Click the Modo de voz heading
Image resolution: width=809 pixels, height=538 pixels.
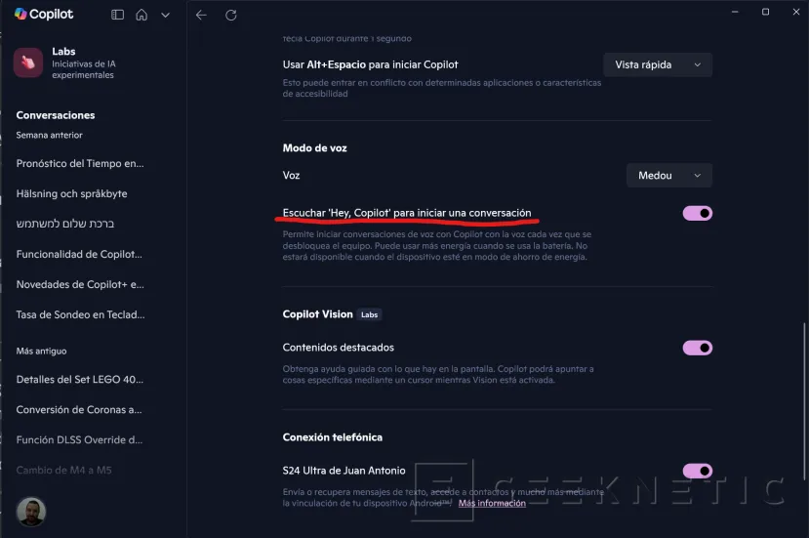click(x=315, y=148)
